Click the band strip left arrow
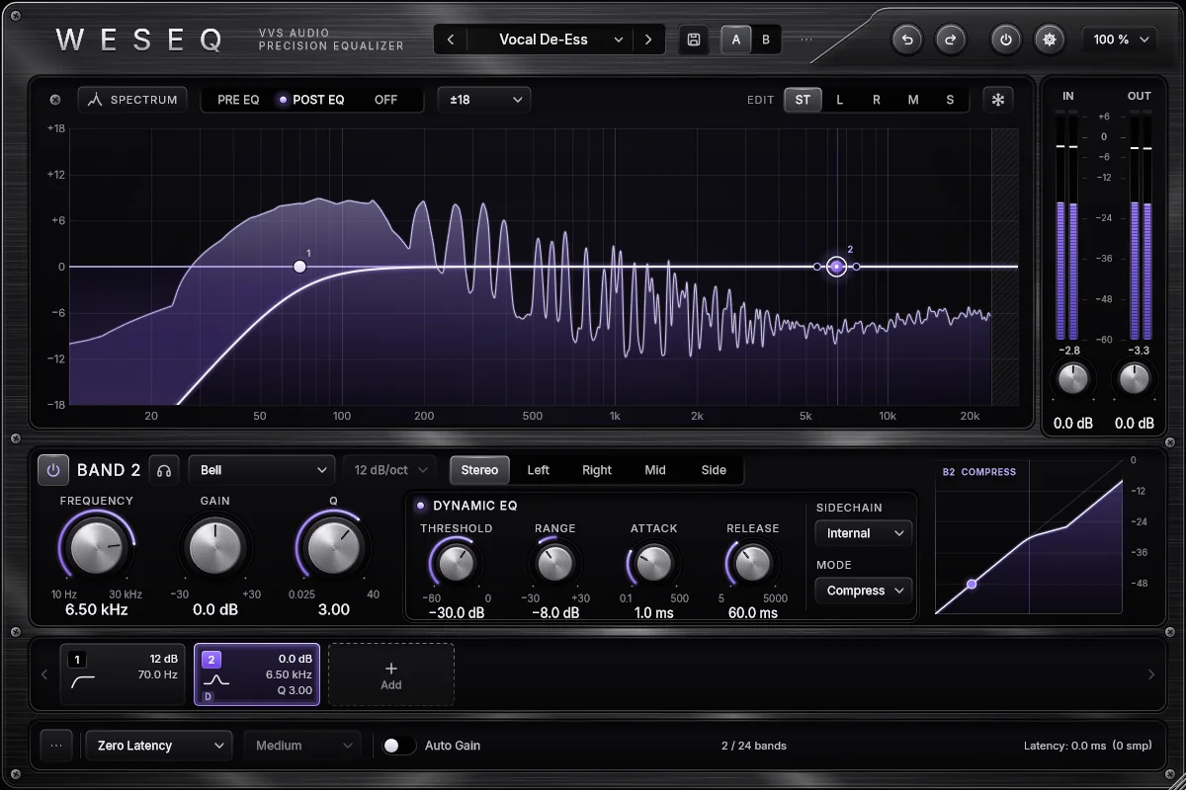The image size is (1186, 790). 44,674
